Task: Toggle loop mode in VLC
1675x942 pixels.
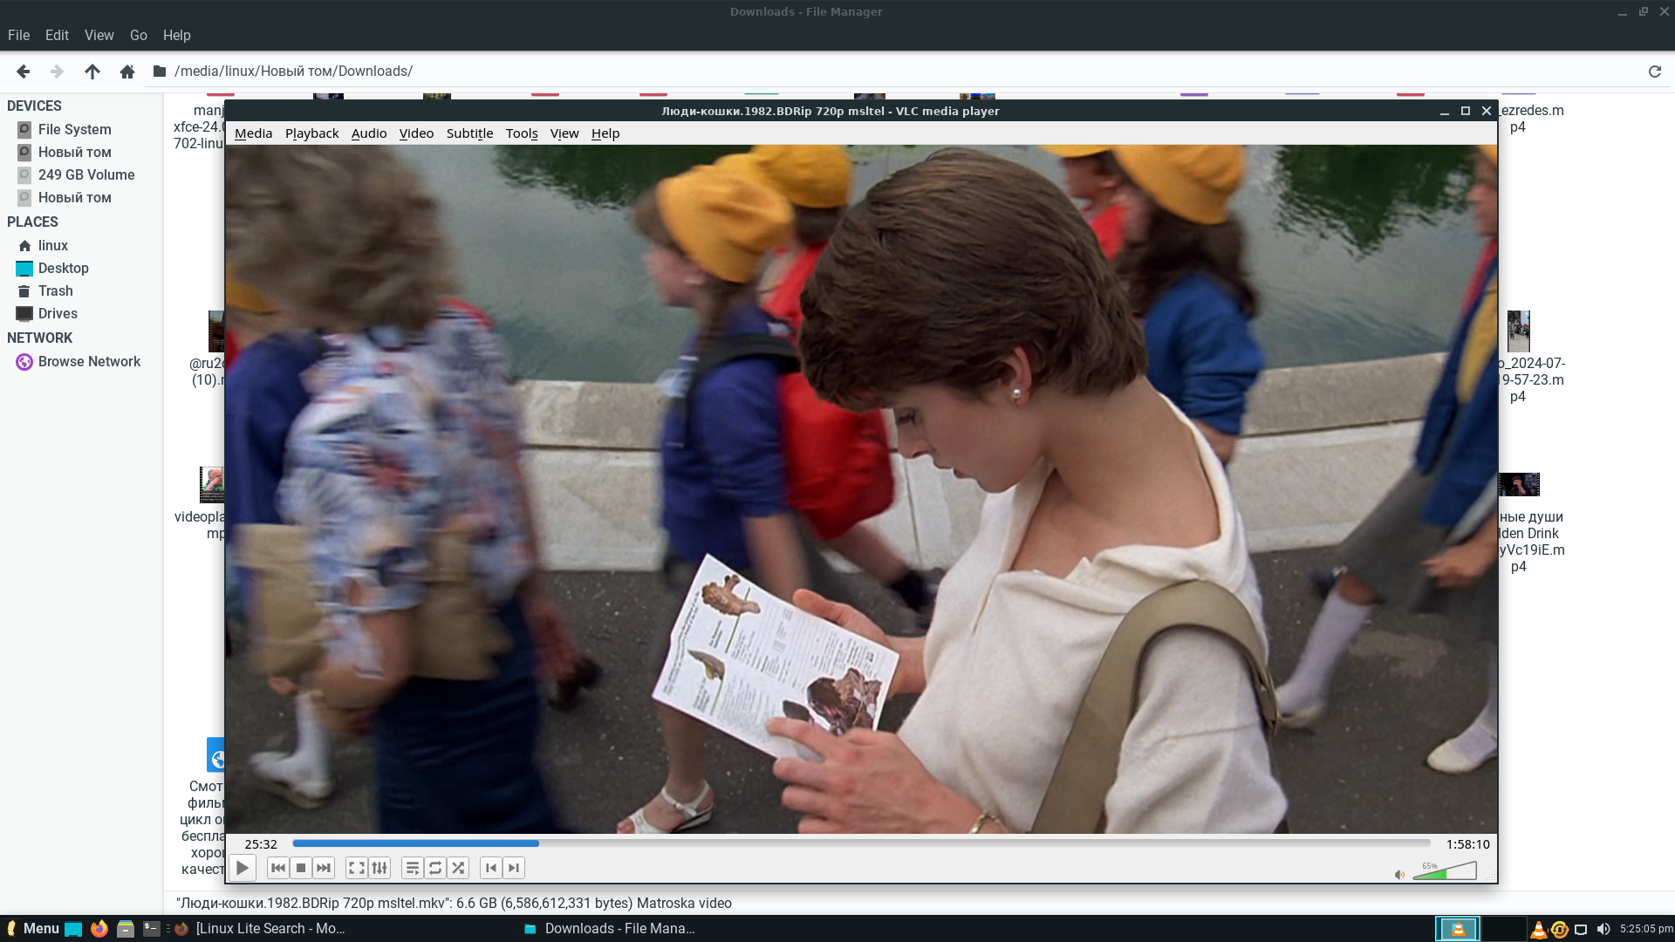Action: coord(435,868)
